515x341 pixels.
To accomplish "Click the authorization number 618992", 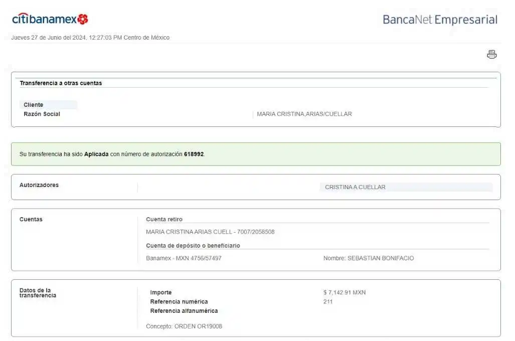I will tap(194, 154).
